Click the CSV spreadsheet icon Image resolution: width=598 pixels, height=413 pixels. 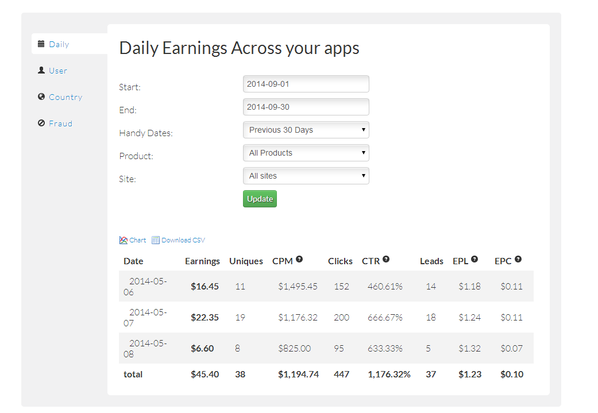(x=156, y=240)
